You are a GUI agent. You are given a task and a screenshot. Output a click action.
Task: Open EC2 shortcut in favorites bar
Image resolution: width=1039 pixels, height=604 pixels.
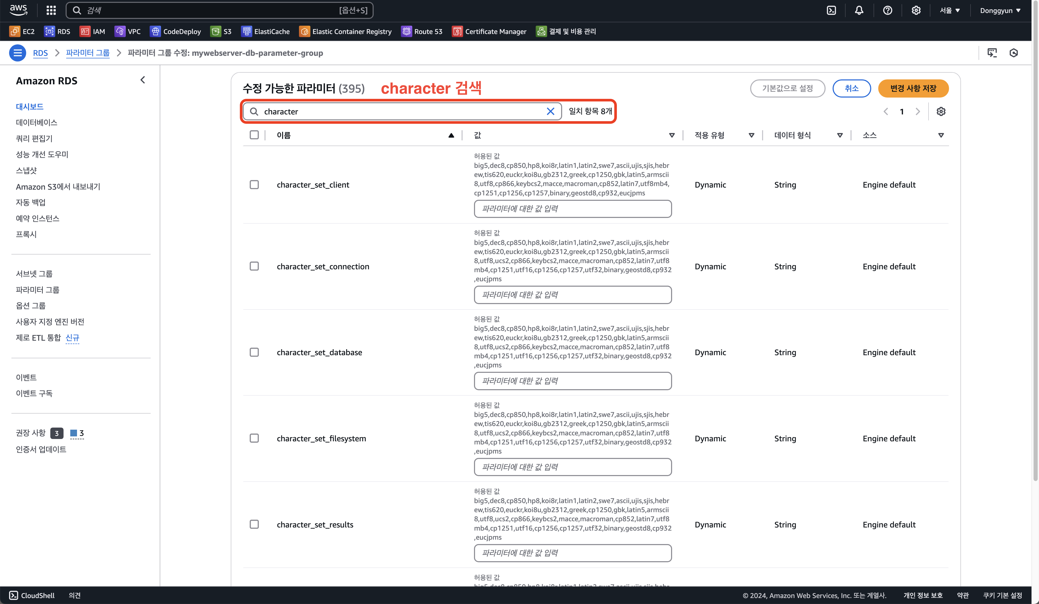(22, 31)
